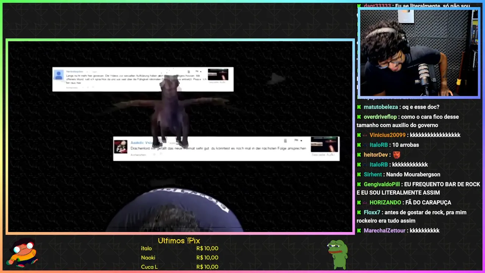Open the Vinicius20099 username in chat
Image resolution: width=485 pixels, height=273 pixels.
[388, 135]
